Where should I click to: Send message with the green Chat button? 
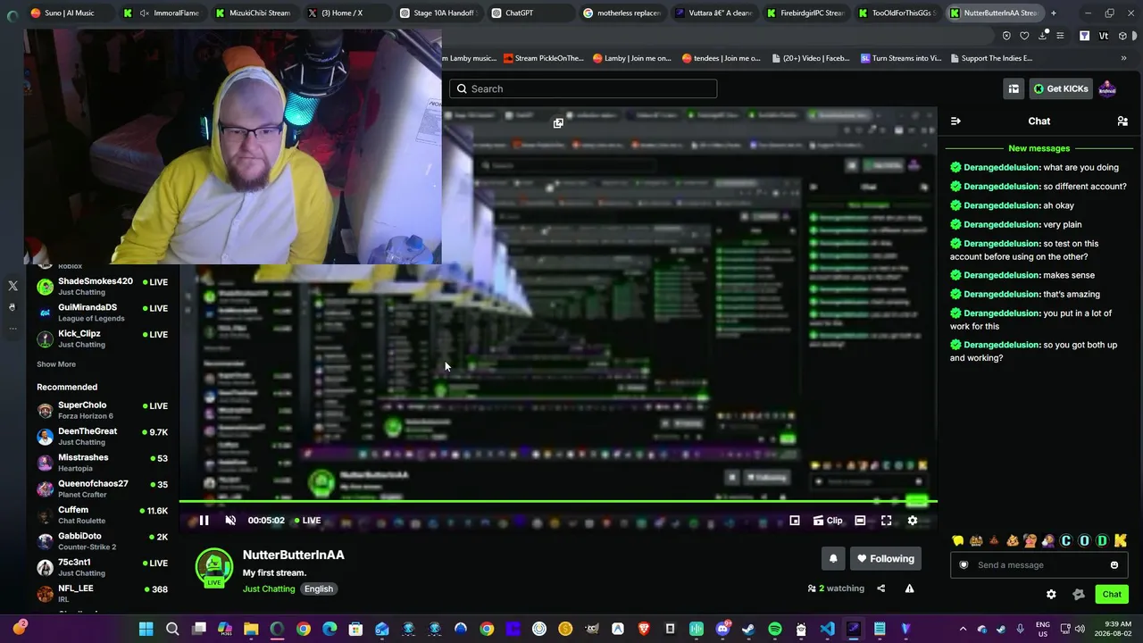coord(1112,594)
